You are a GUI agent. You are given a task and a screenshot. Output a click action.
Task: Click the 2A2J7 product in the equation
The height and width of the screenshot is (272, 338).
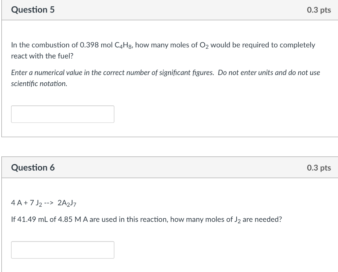pyautogui.click(x=67, y=203)
